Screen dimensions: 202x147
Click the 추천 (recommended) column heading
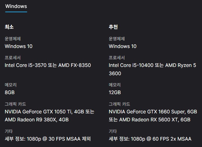coord(113,27)
